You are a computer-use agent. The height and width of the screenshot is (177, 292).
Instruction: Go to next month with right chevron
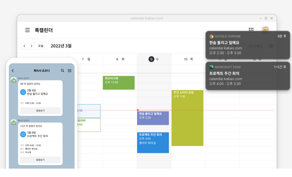(32, 46)
